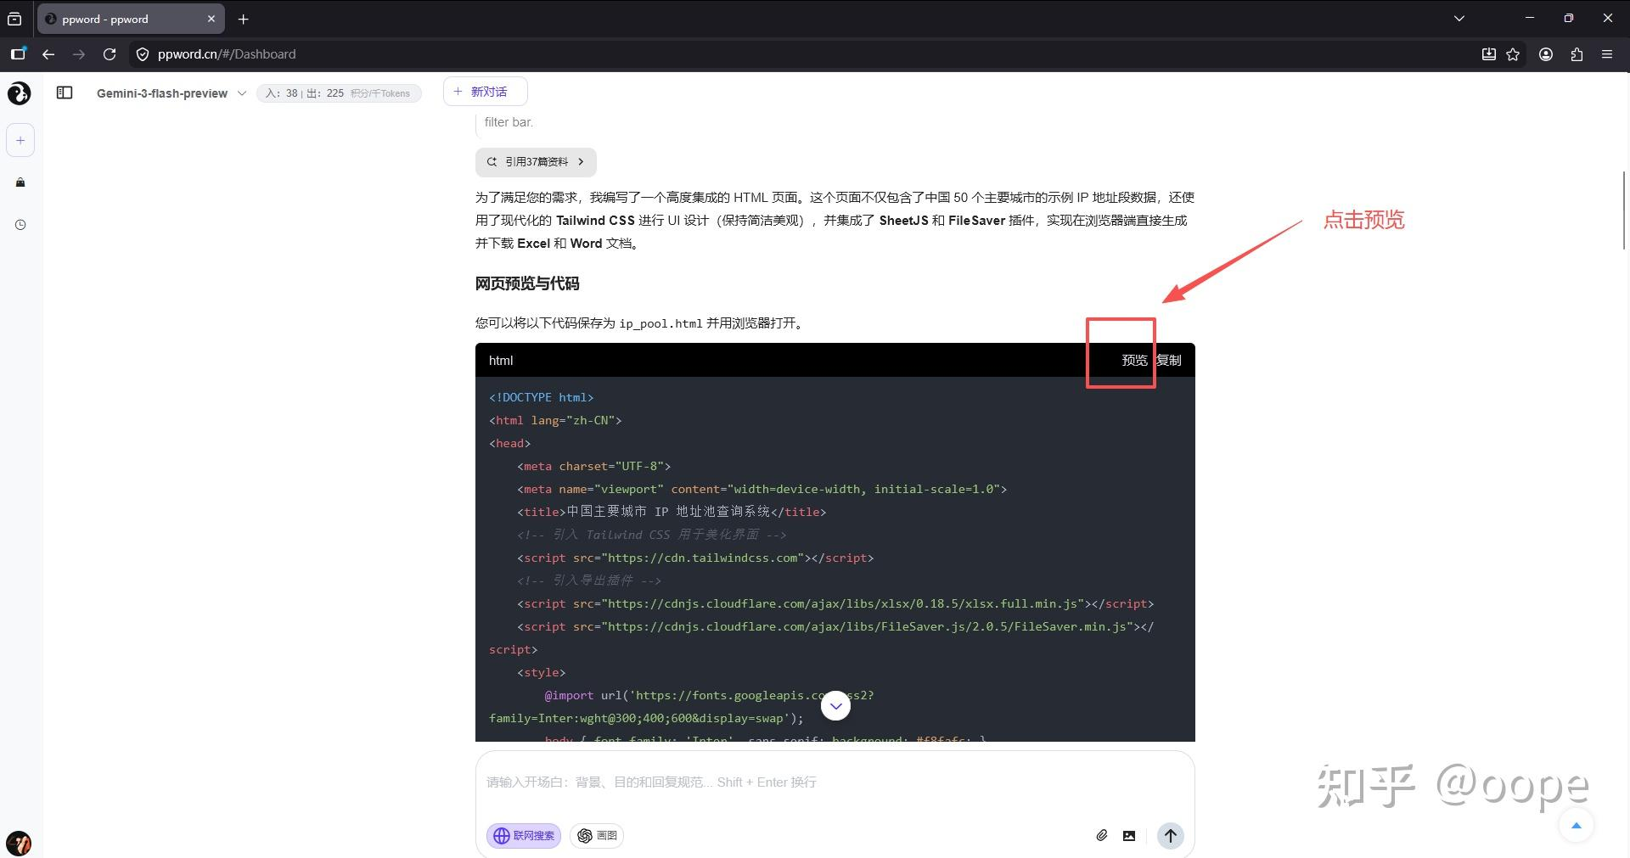Bookmark this page with the star icon
Viewport: 1630px width, 858px height.
[x=1513, y=54]
